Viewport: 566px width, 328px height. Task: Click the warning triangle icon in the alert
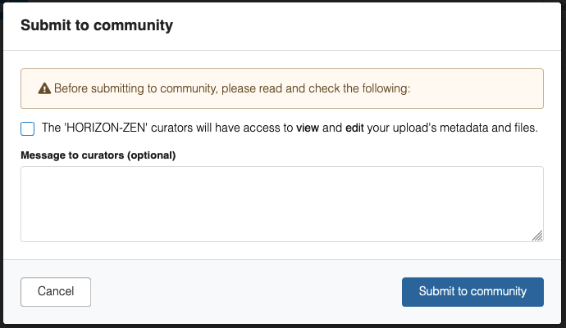pyautogui.click(x=44, y=88)
